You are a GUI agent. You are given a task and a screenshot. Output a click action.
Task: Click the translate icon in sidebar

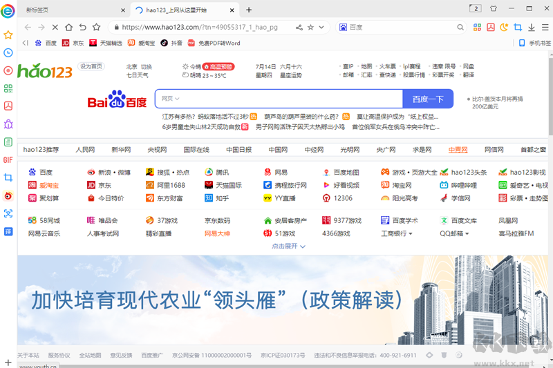point(8,231)
